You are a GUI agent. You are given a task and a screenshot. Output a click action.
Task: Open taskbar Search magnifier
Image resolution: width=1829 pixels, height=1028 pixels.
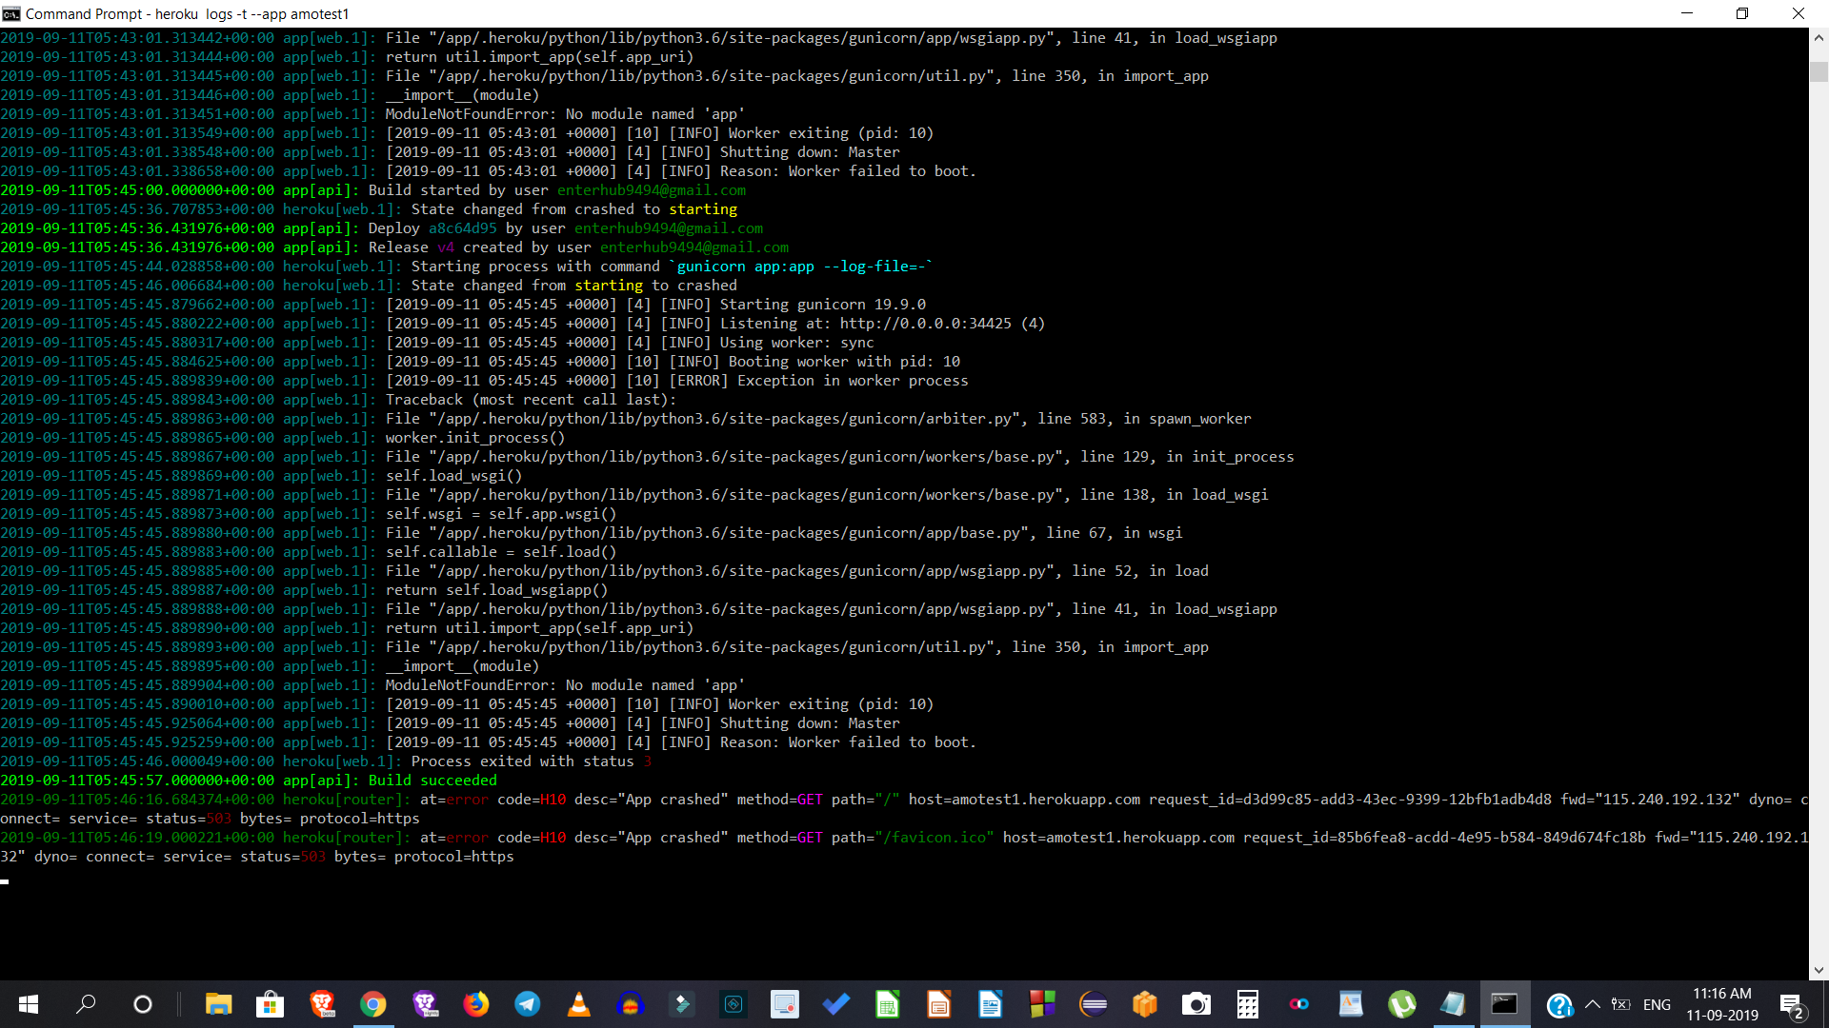(x=86, y=1004)
